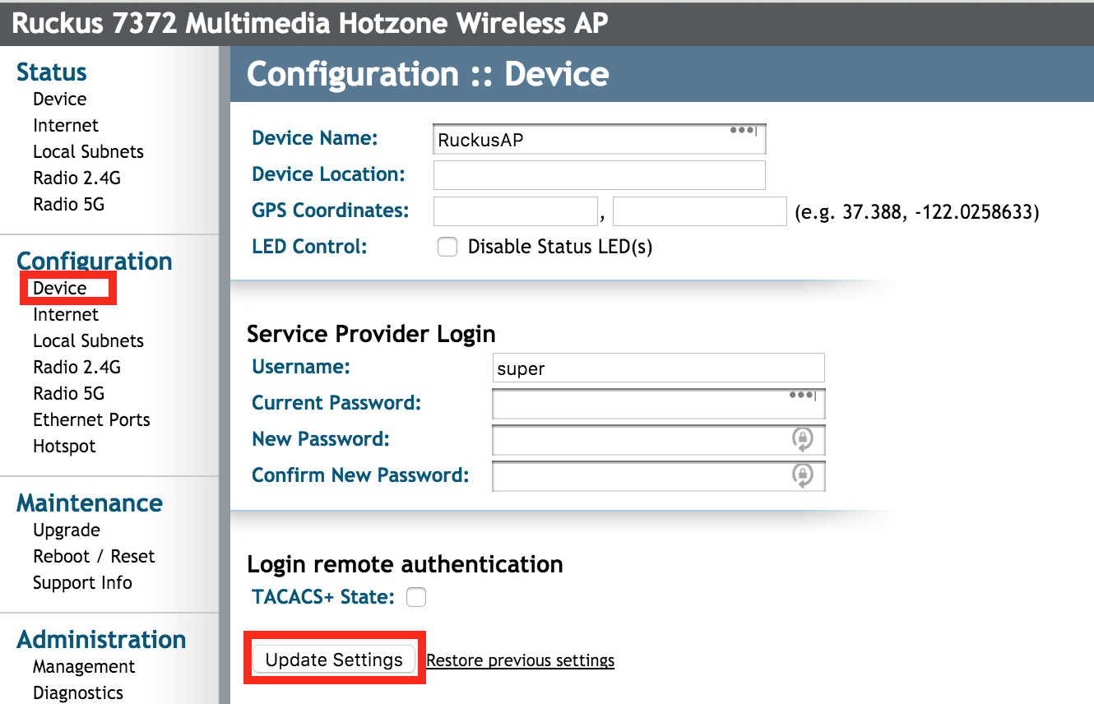Click password-manager dots icon in Current Password field
This screenshot has height=704, width=1094.
point(802,395)
